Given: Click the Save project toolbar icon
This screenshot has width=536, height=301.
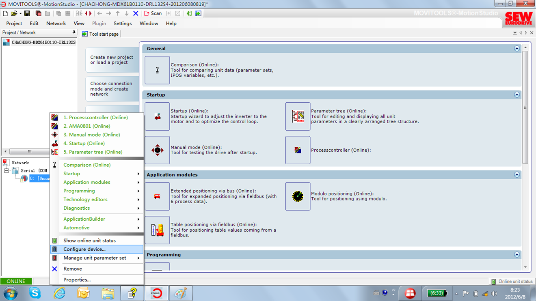Looking at the screenshot, I should click(27, 13).
